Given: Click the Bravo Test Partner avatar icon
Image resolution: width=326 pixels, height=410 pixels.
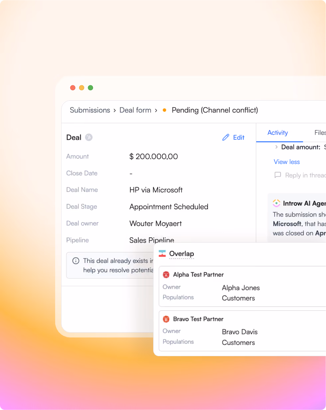Looking at the screenshot, I should 166,319.
